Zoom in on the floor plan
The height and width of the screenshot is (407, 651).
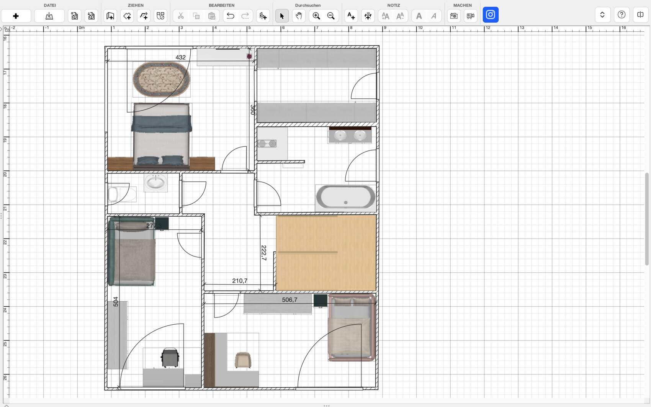point(316,16)
